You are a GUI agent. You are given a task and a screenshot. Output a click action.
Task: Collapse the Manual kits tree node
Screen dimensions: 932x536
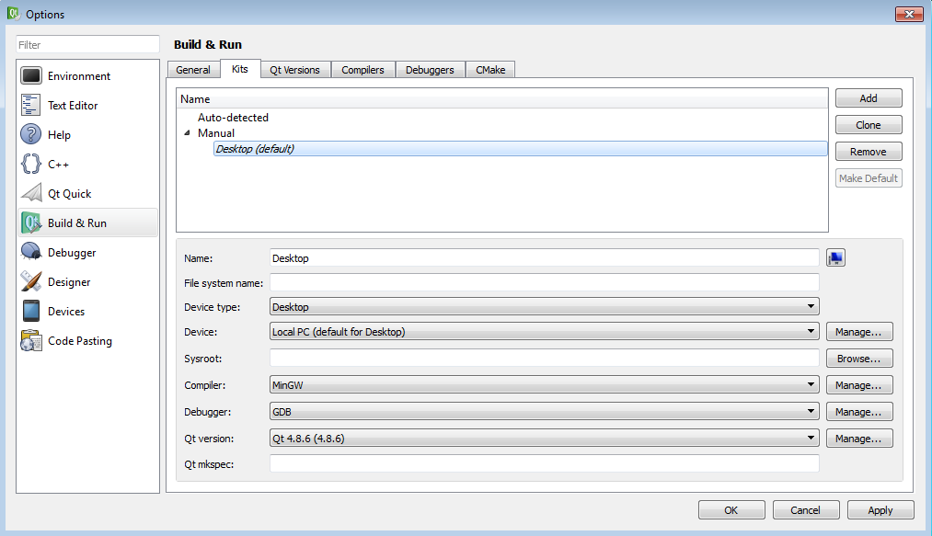188,133
